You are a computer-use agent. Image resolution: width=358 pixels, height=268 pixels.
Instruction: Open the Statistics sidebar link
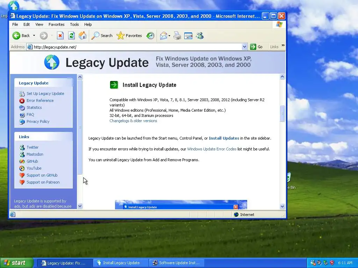point(34,107)
